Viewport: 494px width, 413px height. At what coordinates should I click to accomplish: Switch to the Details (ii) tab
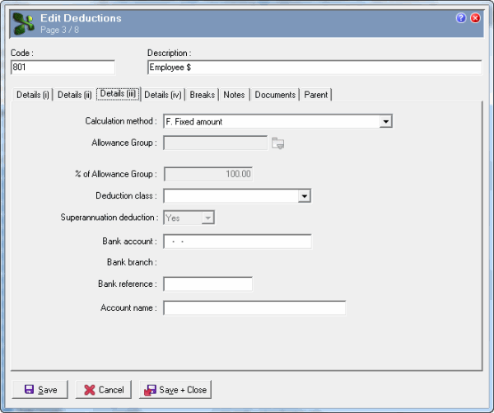click(74, 95)
